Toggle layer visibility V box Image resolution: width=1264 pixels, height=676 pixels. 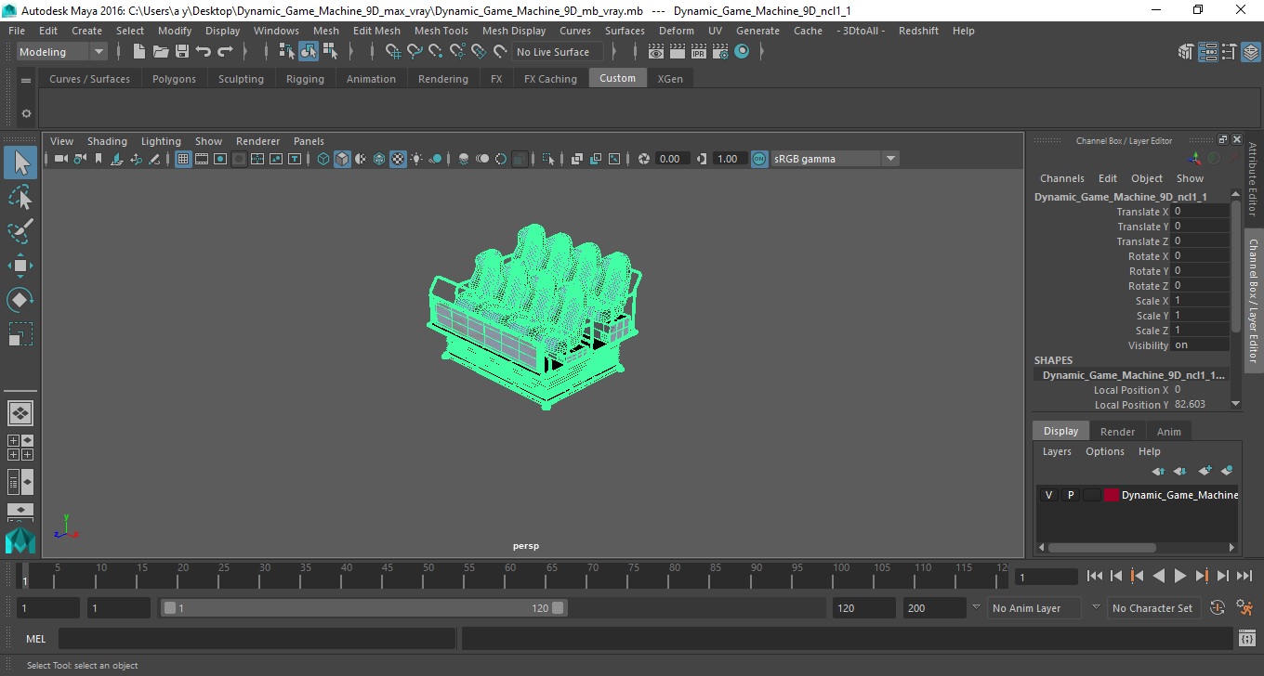click(x=1048, y=495)
